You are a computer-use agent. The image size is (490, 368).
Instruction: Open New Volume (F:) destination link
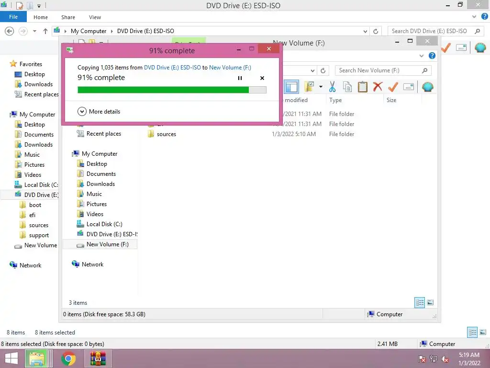[230, 67]
